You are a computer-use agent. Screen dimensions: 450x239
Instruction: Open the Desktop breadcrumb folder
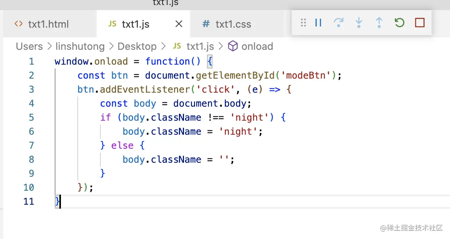pos(137,46)
